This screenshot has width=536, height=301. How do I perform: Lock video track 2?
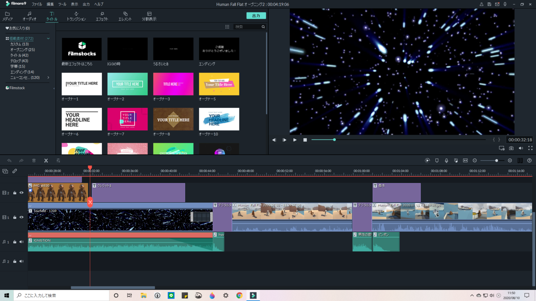(15, 193)
